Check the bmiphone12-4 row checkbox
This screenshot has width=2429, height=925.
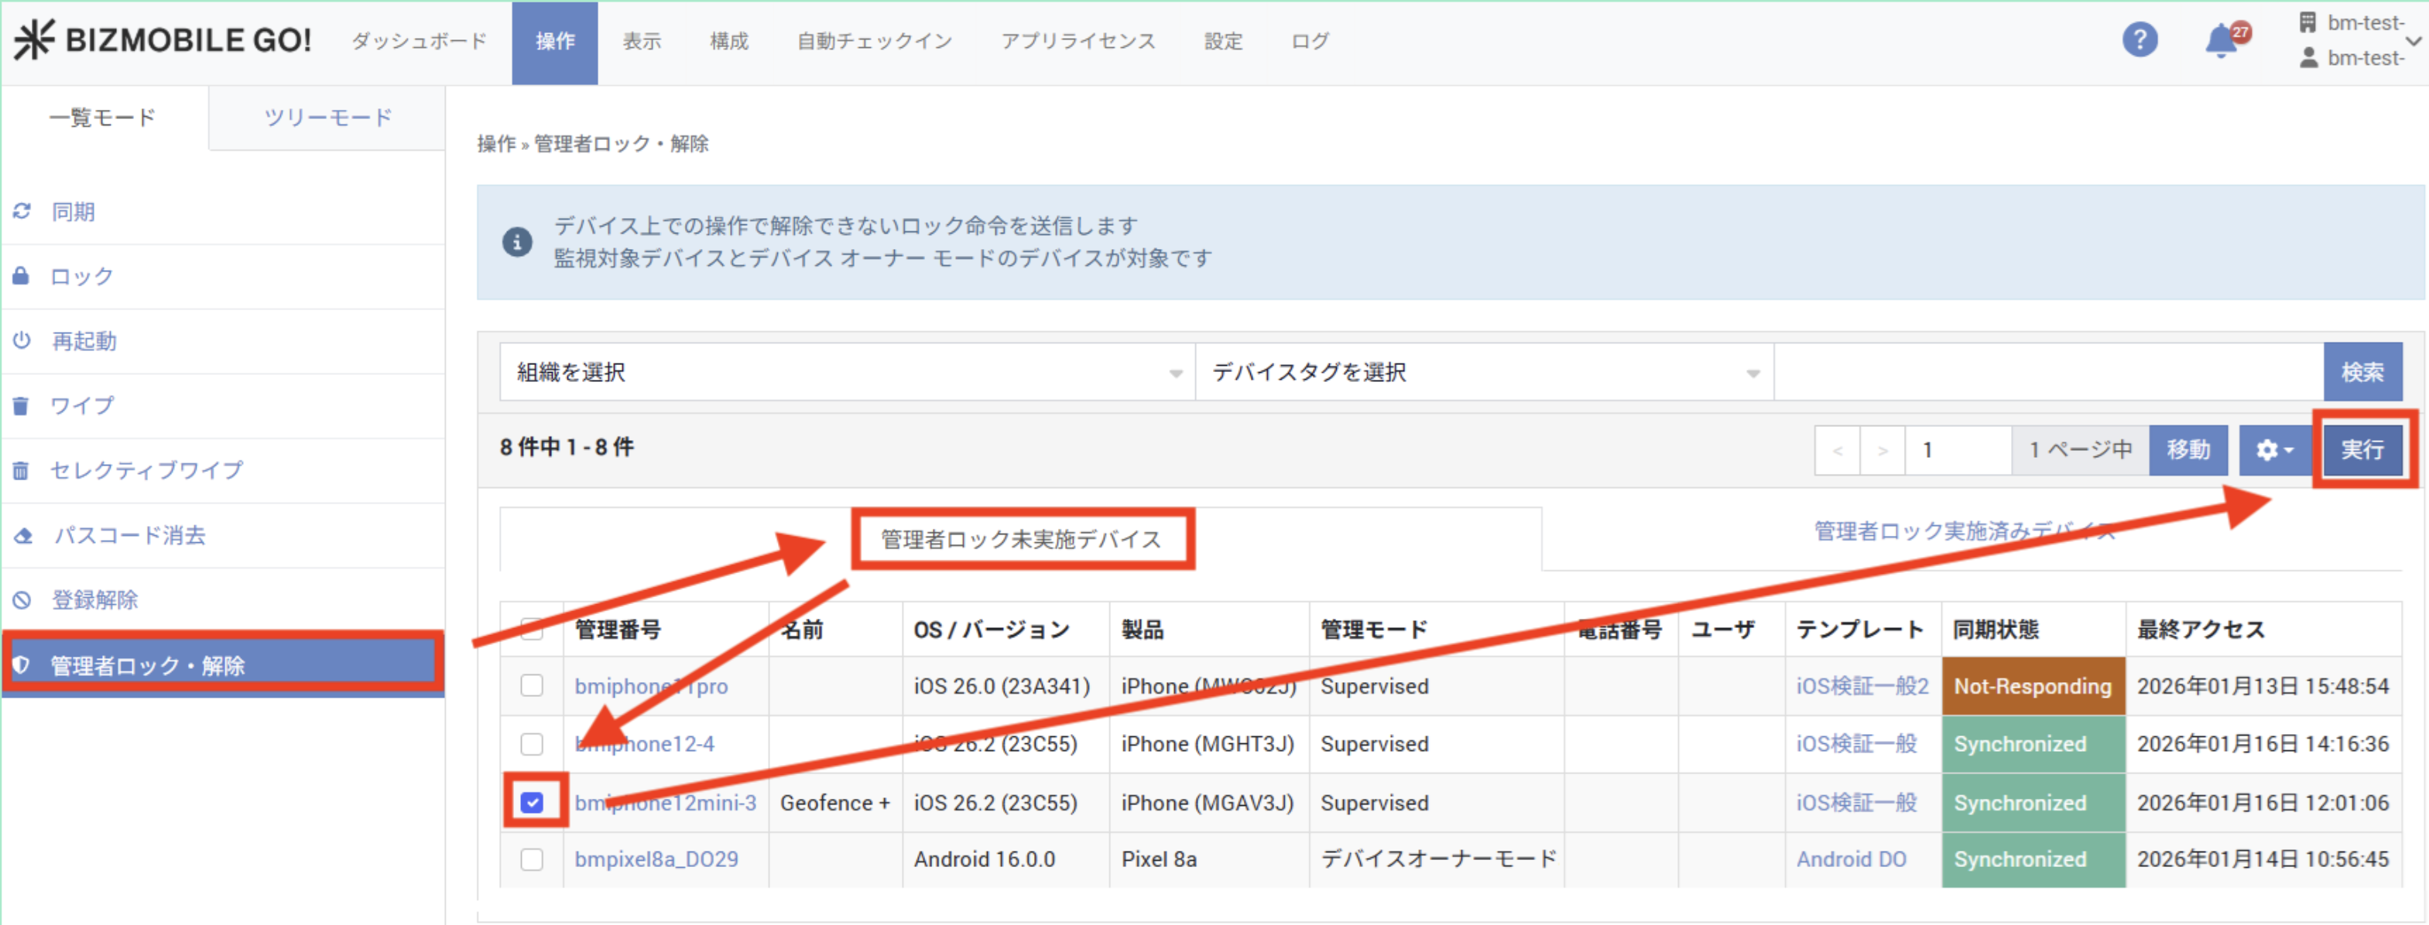click(x=532, y=743)
